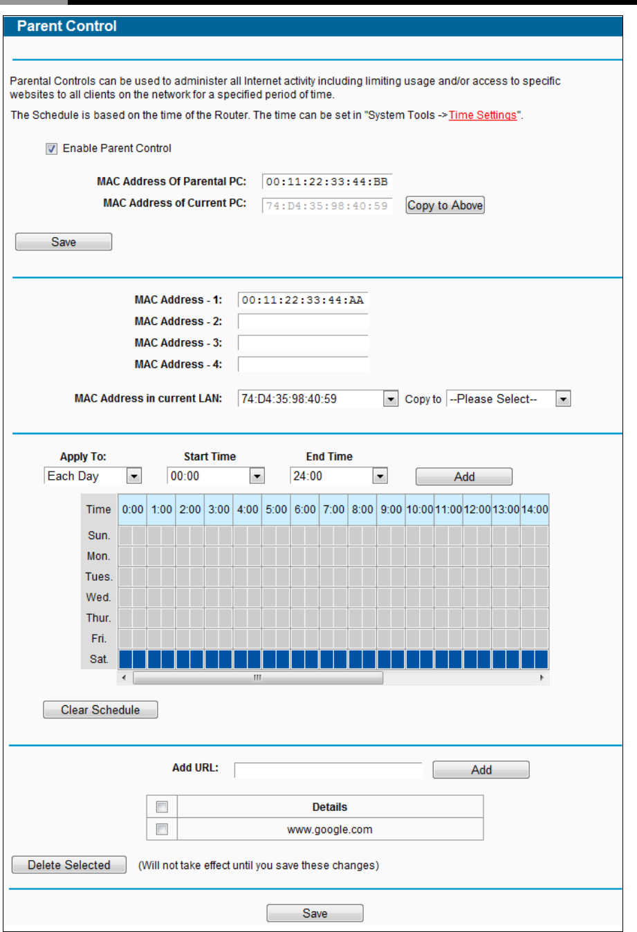Open the Apply To dropdown
The width and height of the screenshot is (637, 932).
(93, 476)
